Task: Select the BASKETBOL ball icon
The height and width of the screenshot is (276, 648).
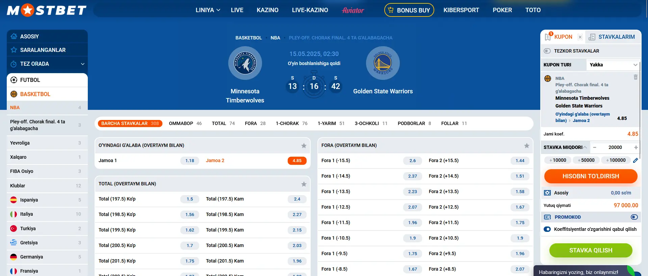Action: point(14,94)
